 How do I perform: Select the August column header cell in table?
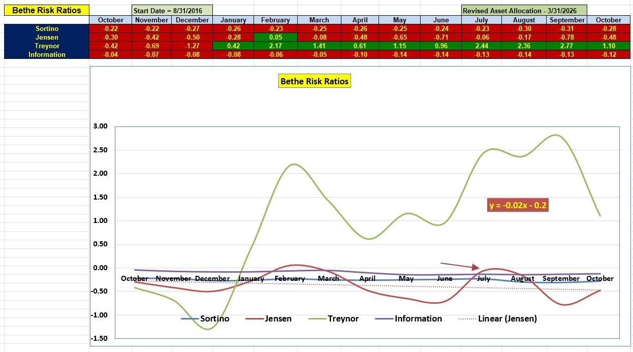524,20
